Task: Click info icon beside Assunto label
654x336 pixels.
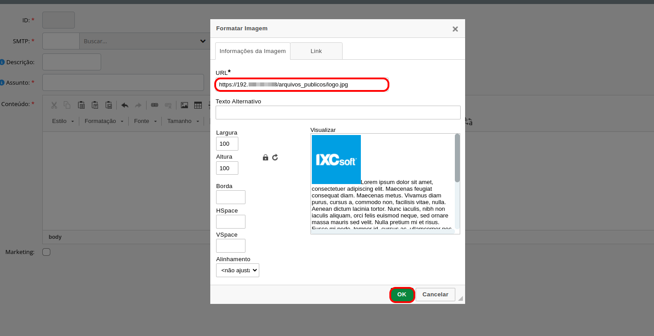Action: click(2, 82)
